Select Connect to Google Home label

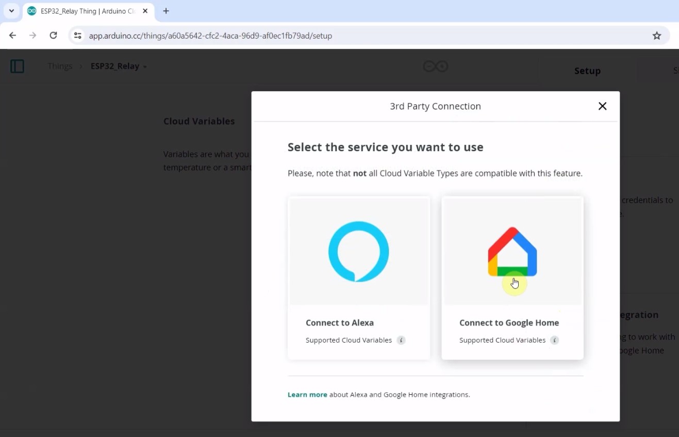[509, 323]
